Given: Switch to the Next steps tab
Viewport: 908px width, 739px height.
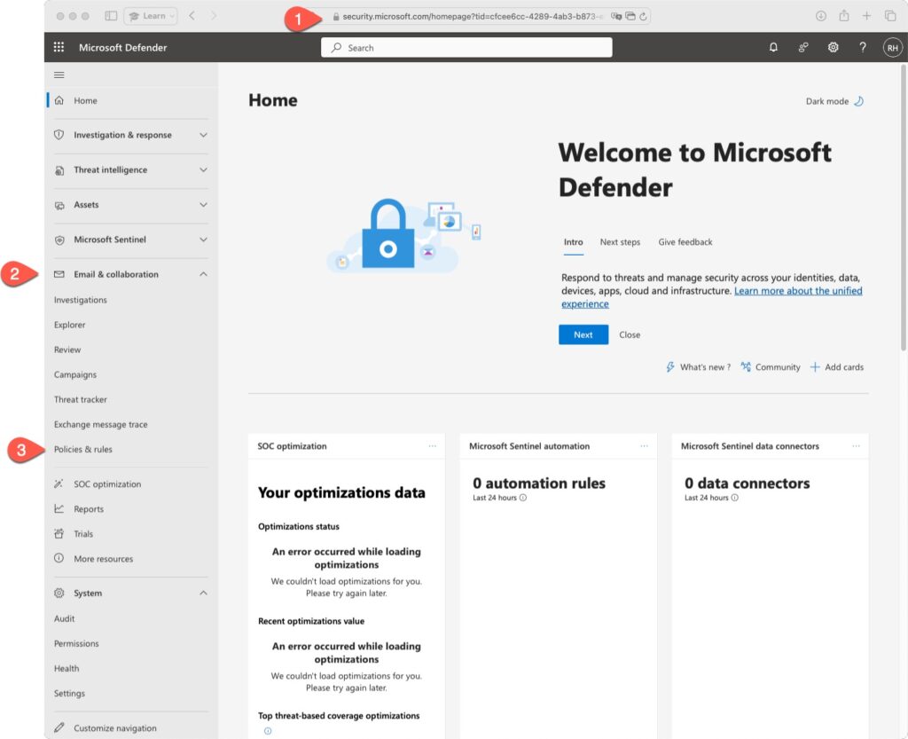Looking at the screenshot, I should click(620, 242).
